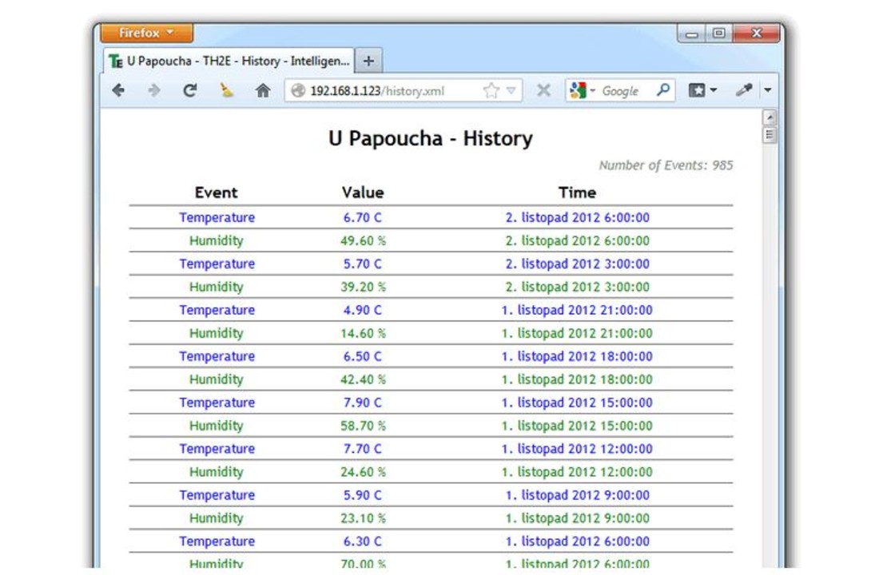Screen dimensions: 879x575
Task: Expand the URL history dropdown arrow
Action: (511, 91)
